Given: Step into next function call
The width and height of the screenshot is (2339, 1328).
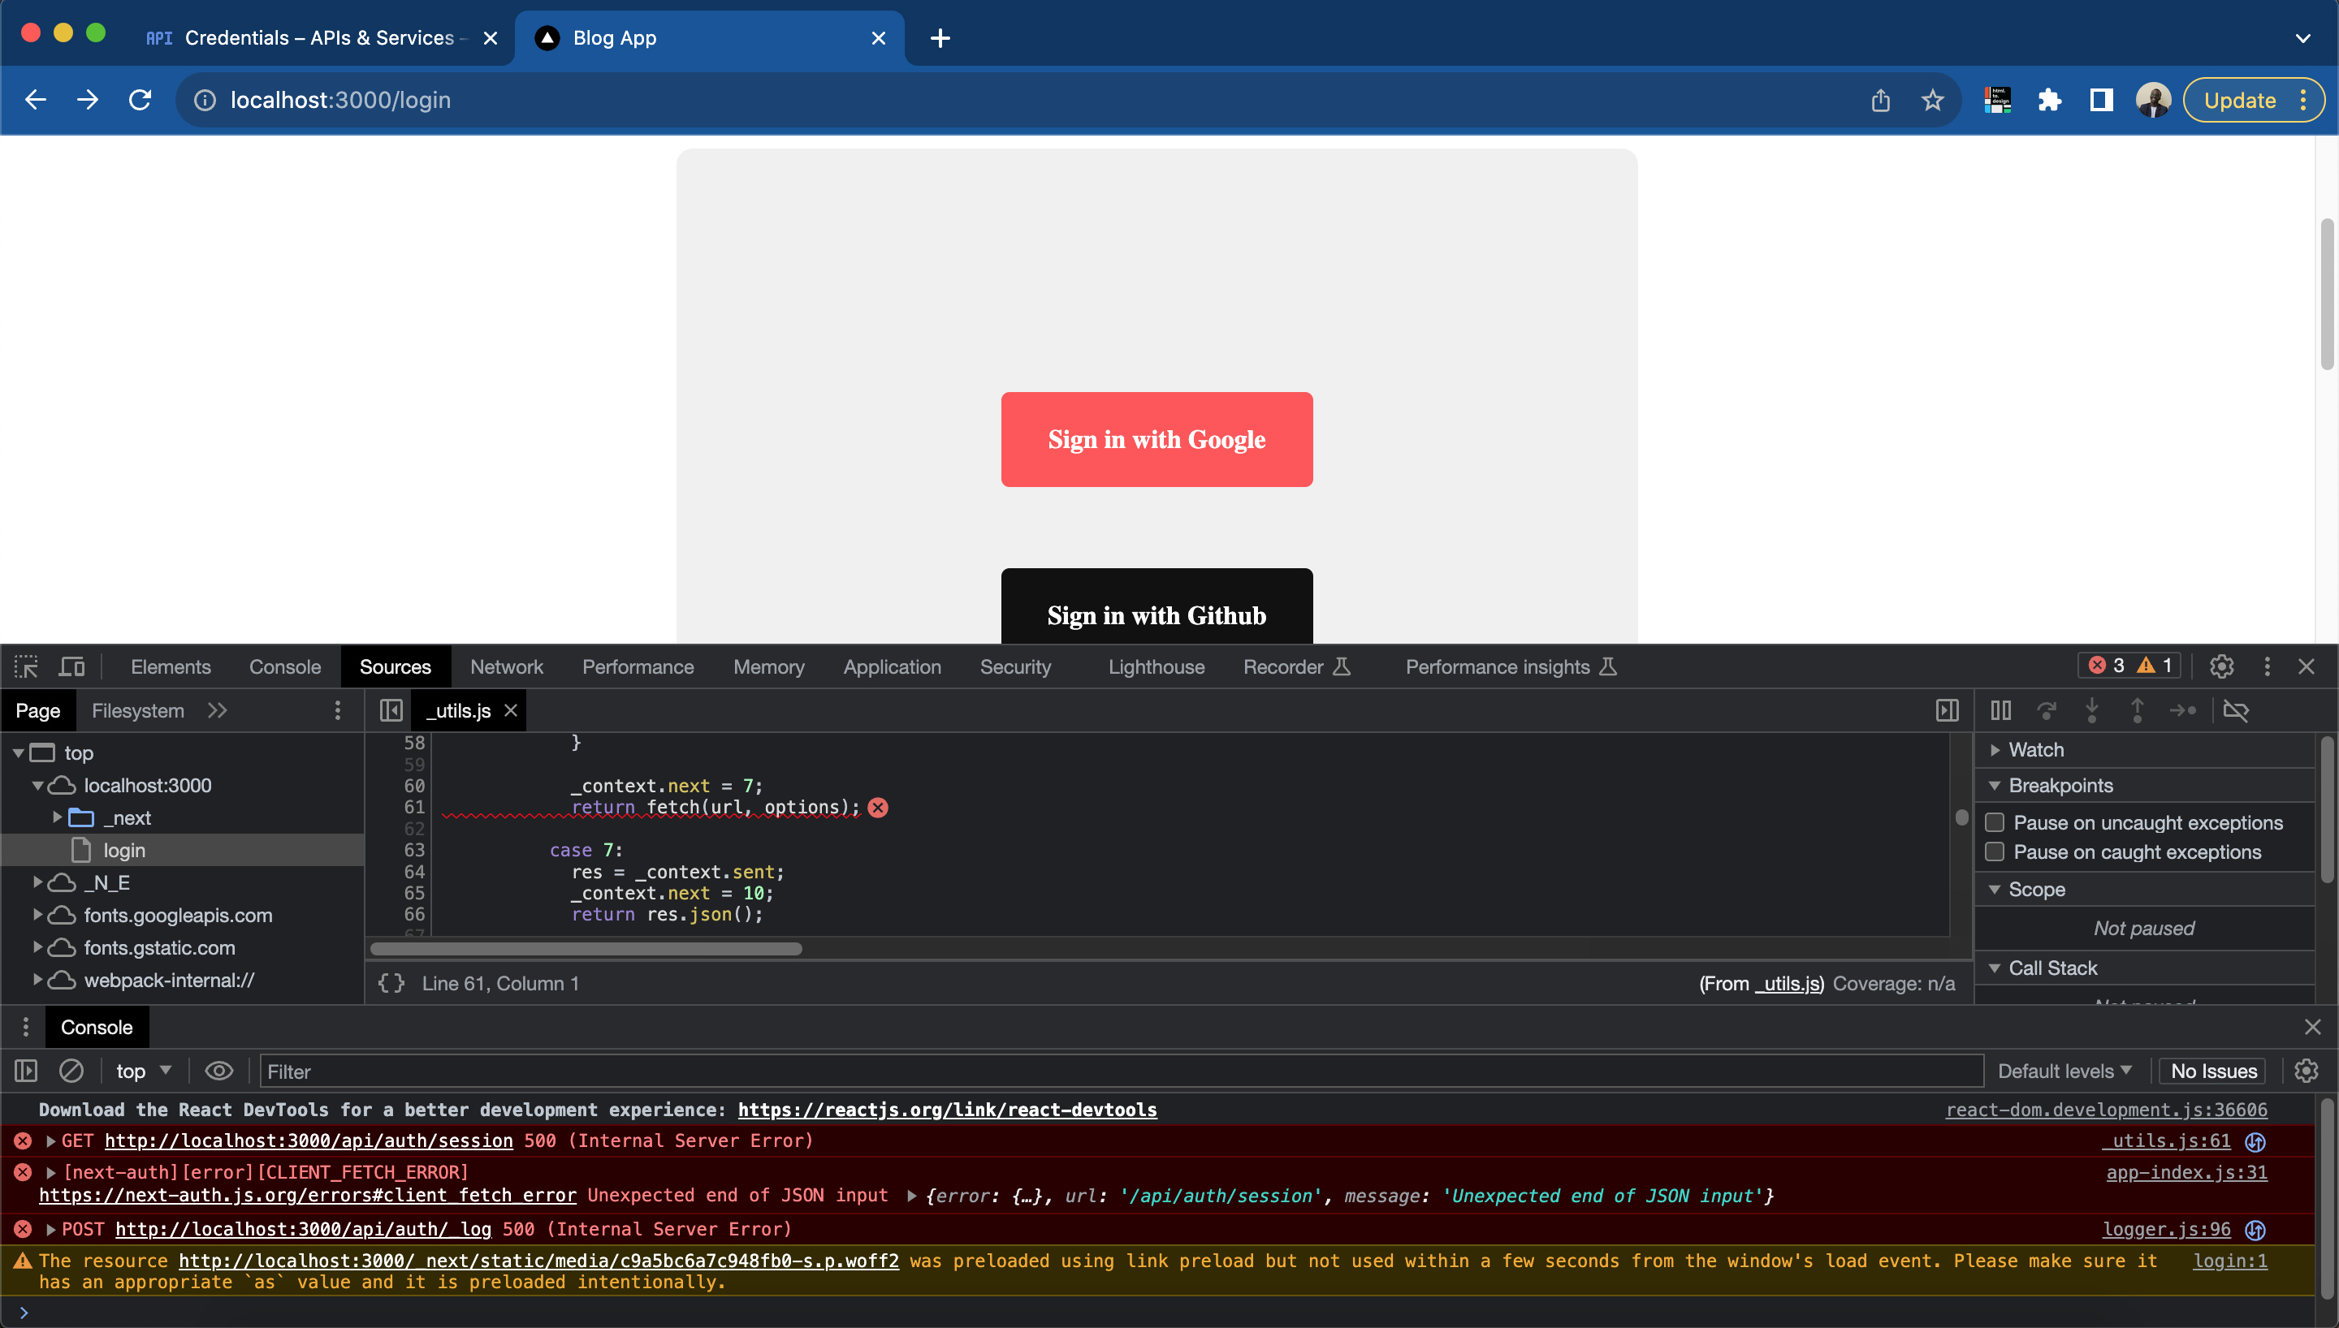Looking at the screenshot, I should 2092,710.
